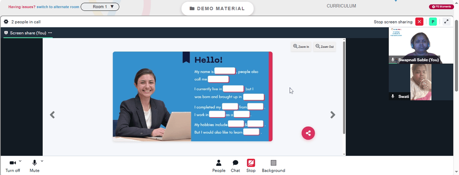Zoom In on the shared slide
This screenshot has height=175, width=459.
[301, 46]
